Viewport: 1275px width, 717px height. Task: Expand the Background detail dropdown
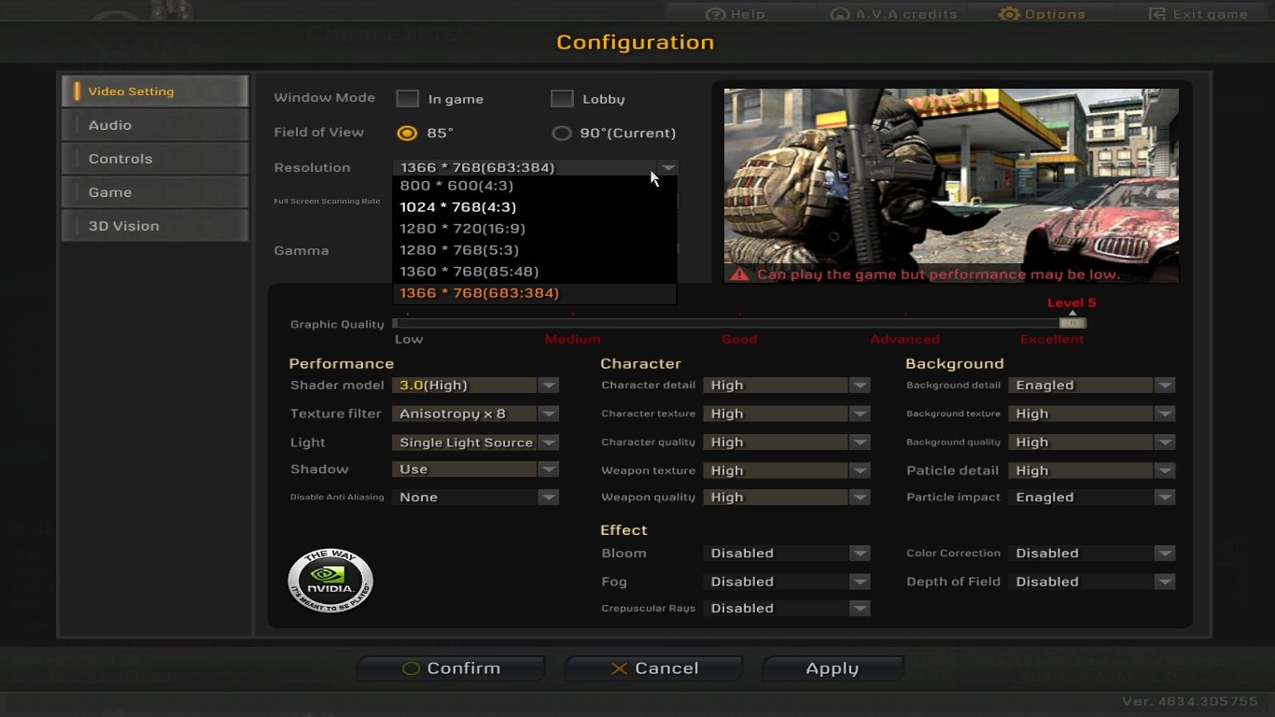point(1164,386)
